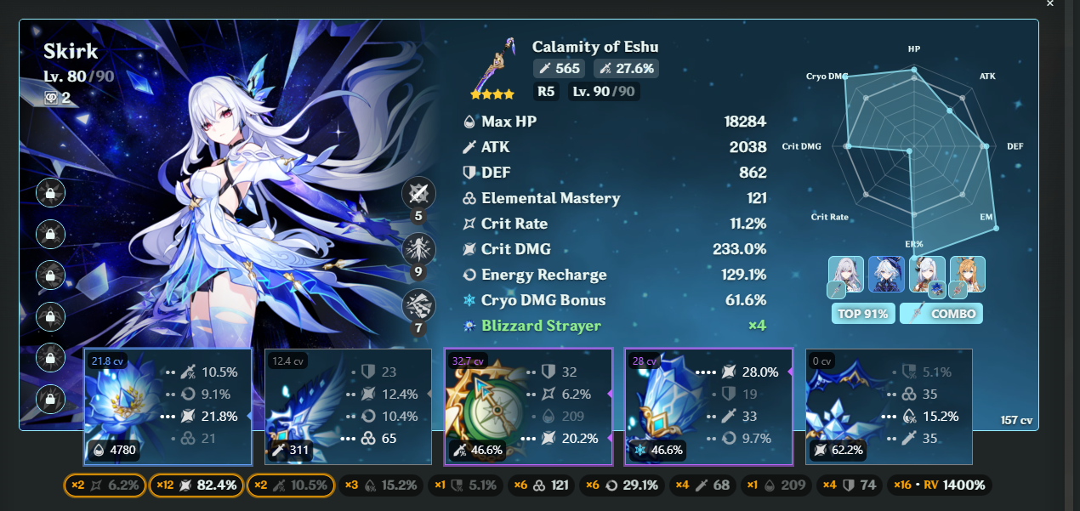1080x511 pixels.
Task: Click the orange-haired teammate portrait
Action: coord(968,276)
